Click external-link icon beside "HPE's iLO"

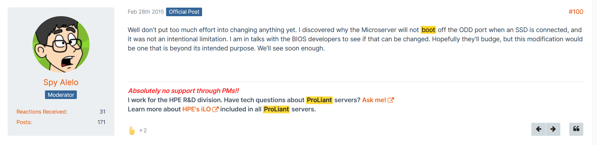215,109
